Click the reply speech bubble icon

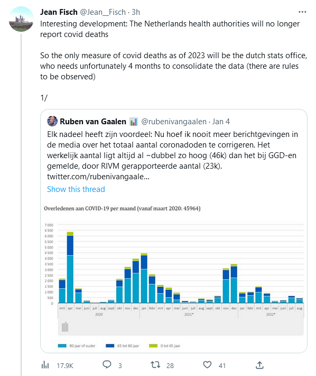107,364
